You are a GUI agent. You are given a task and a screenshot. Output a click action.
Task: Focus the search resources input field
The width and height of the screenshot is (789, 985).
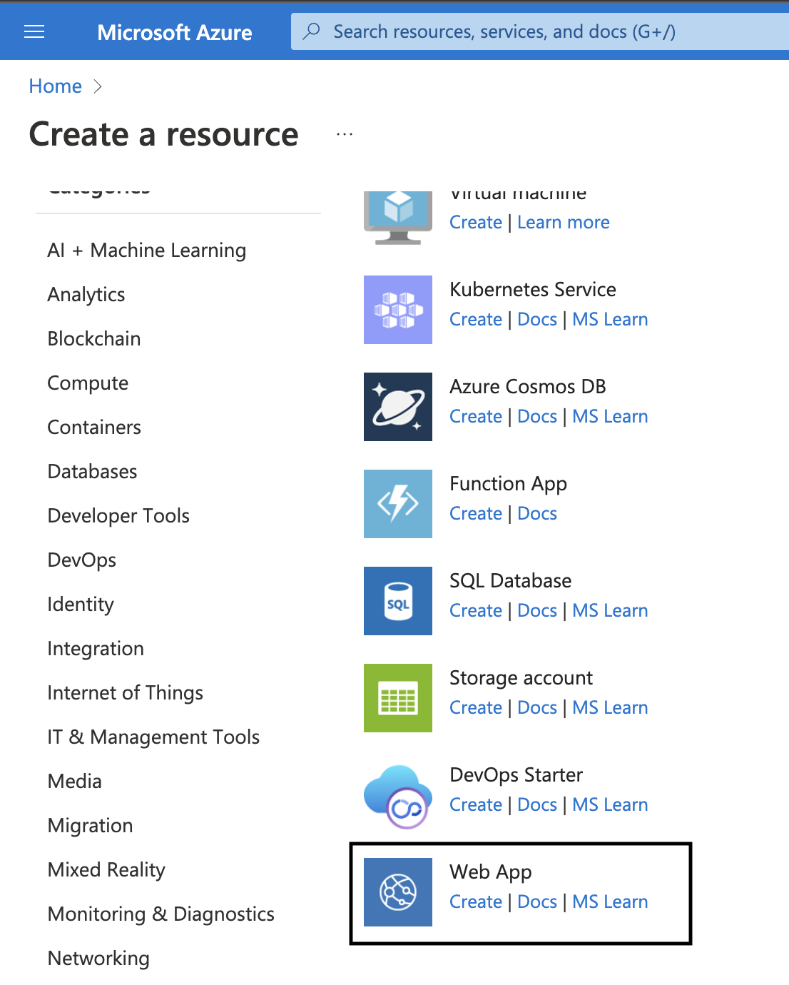(x=542, y=31)
